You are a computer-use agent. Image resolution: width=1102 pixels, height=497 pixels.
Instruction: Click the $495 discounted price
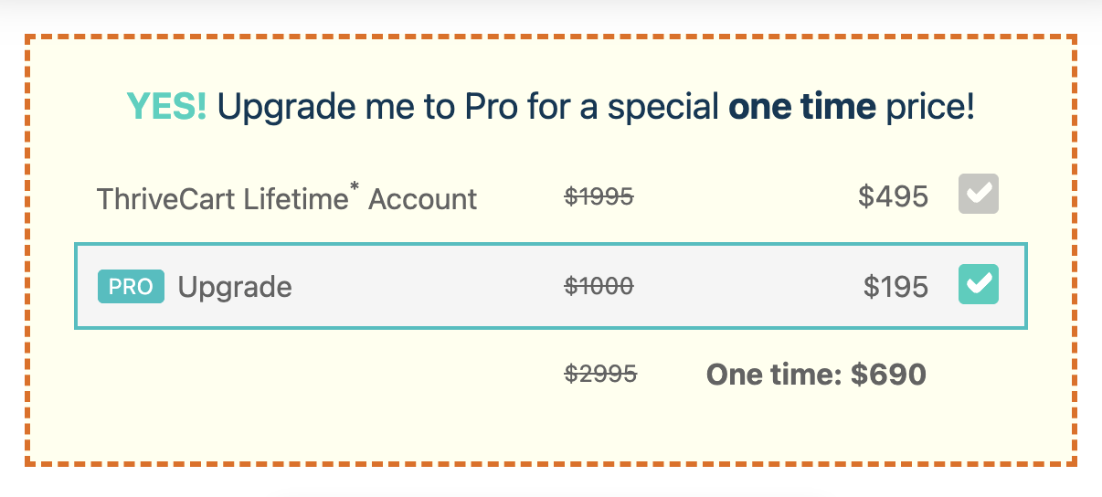[x=894, y=196]
